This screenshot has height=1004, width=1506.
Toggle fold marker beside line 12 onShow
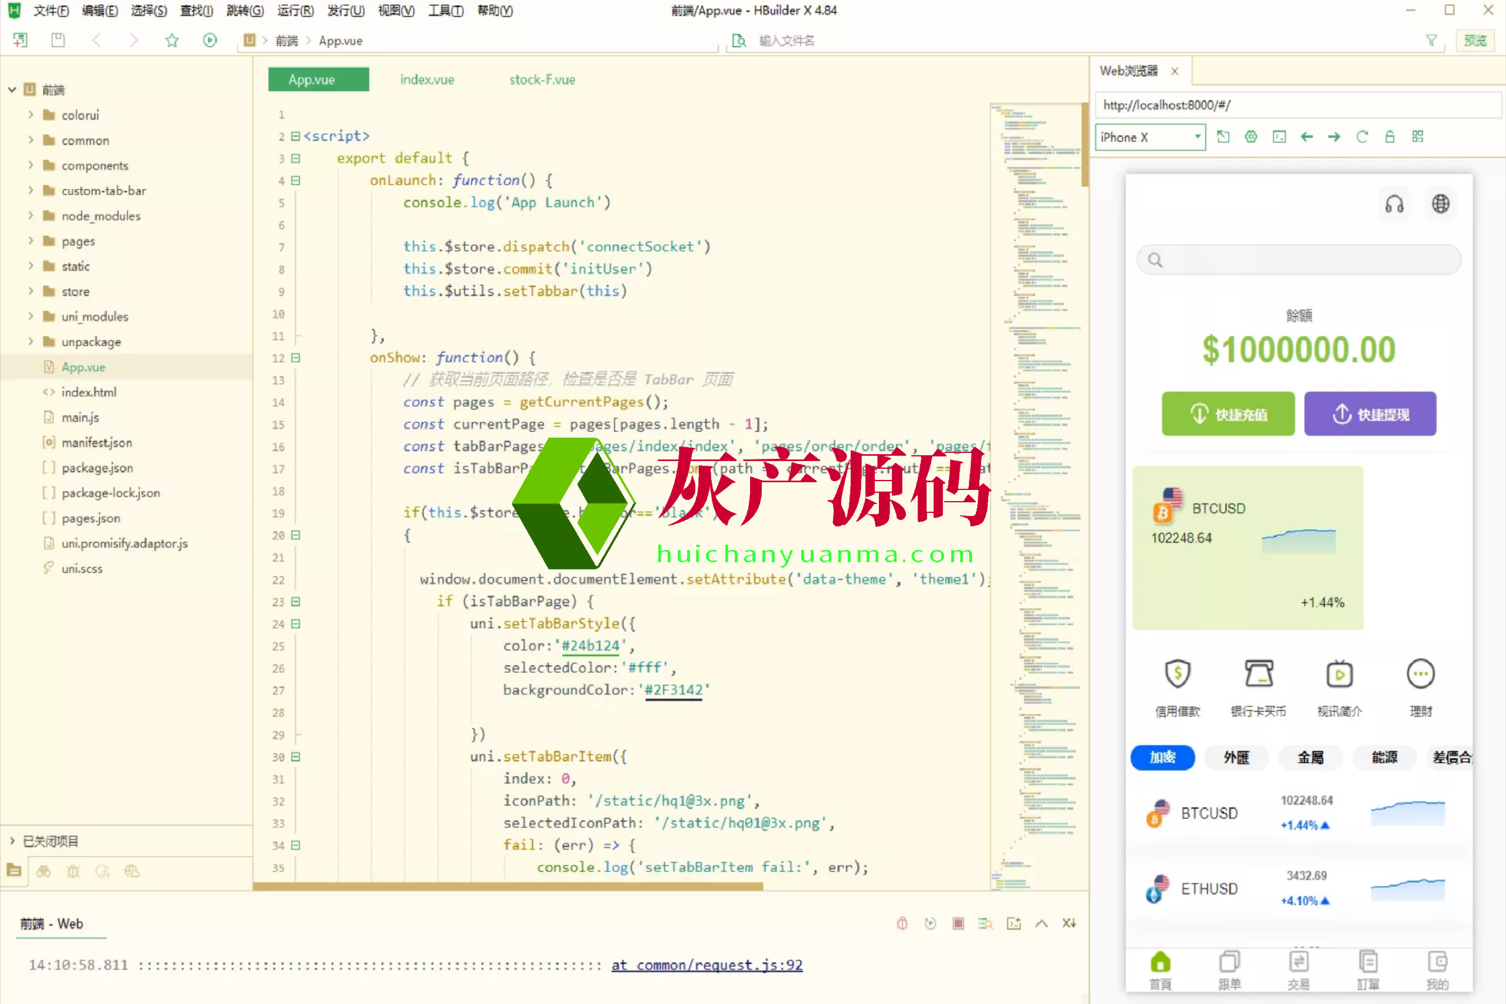click(296, 358)
